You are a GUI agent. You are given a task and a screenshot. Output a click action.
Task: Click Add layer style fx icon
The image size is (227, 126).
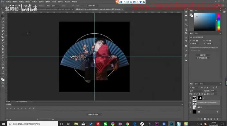click(x=202, y=119)
